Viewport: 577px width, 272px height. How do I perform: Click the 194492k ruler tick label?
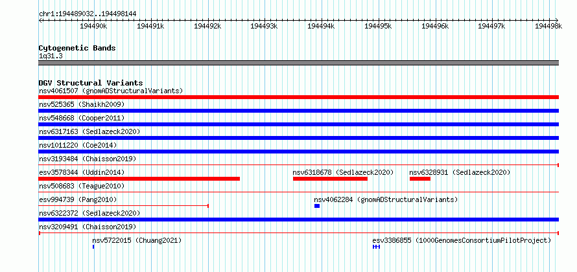(x=207, y=26)
